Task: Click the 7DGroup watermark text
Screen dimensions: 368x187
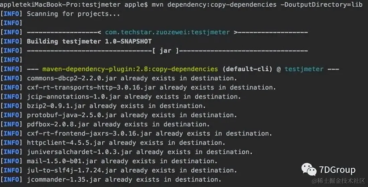Action: coord(337,170)
